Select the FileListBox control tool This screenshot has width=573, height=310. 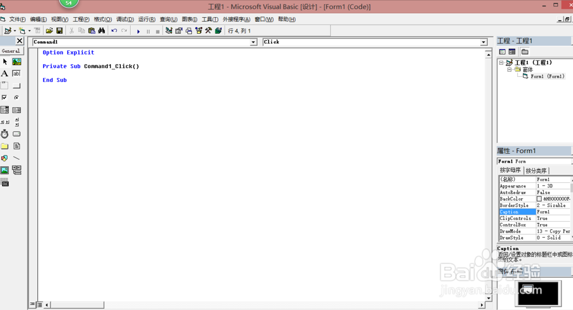pos(17,146)
